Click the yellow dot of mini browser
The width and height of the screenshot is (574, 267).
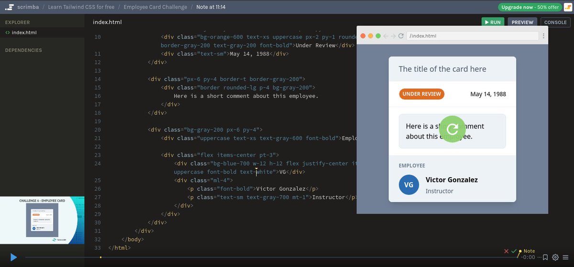point(371,36)
